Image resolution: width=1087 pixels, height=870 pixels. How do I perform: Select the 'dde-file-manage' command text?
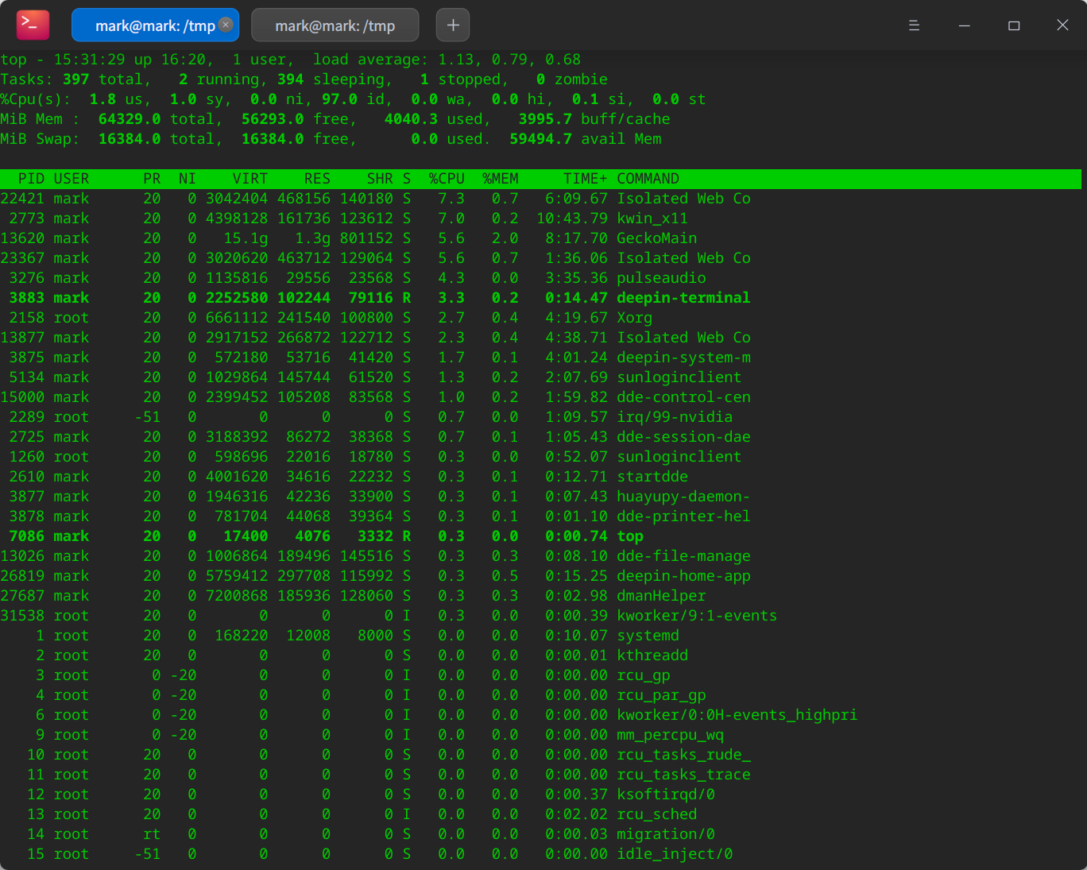(x=683, y=556)
